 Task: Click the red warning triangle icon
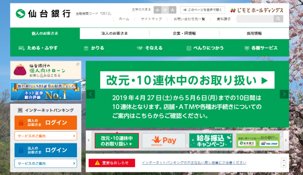97,163
